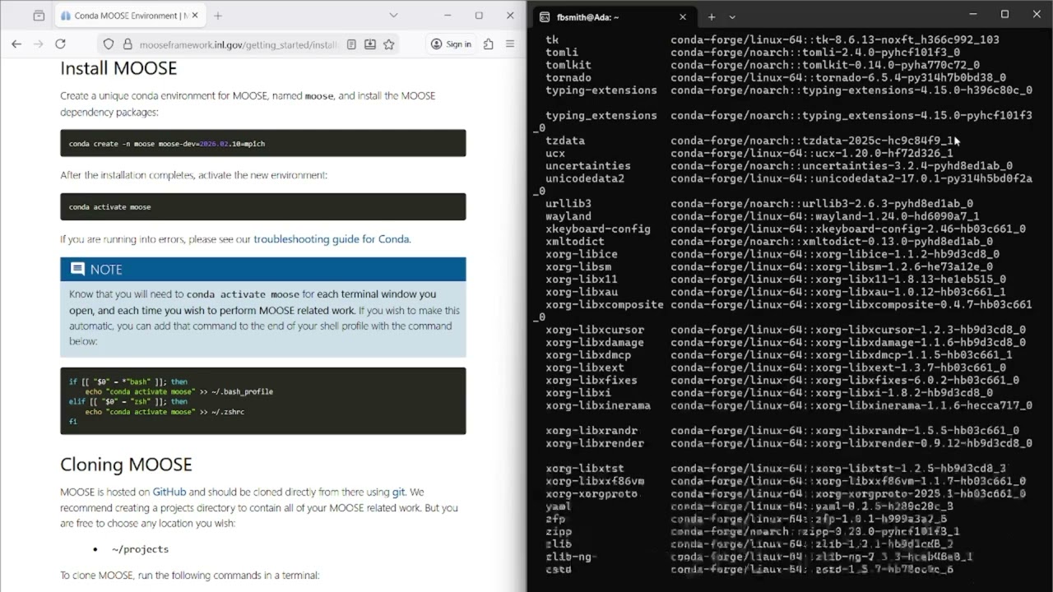Click the NOTE box comment icon

(77, 269)
